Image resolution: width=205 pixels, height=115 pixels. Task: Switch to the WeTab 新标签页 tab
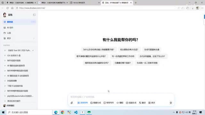point(85,3)
